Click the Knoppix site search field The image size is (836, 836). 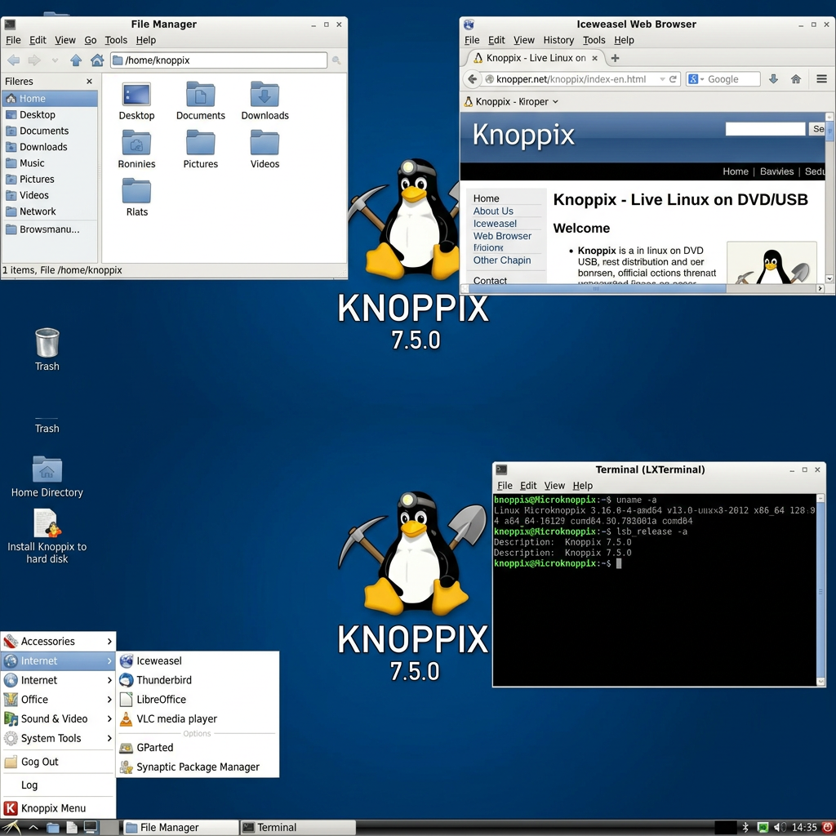tap(765, 128)
